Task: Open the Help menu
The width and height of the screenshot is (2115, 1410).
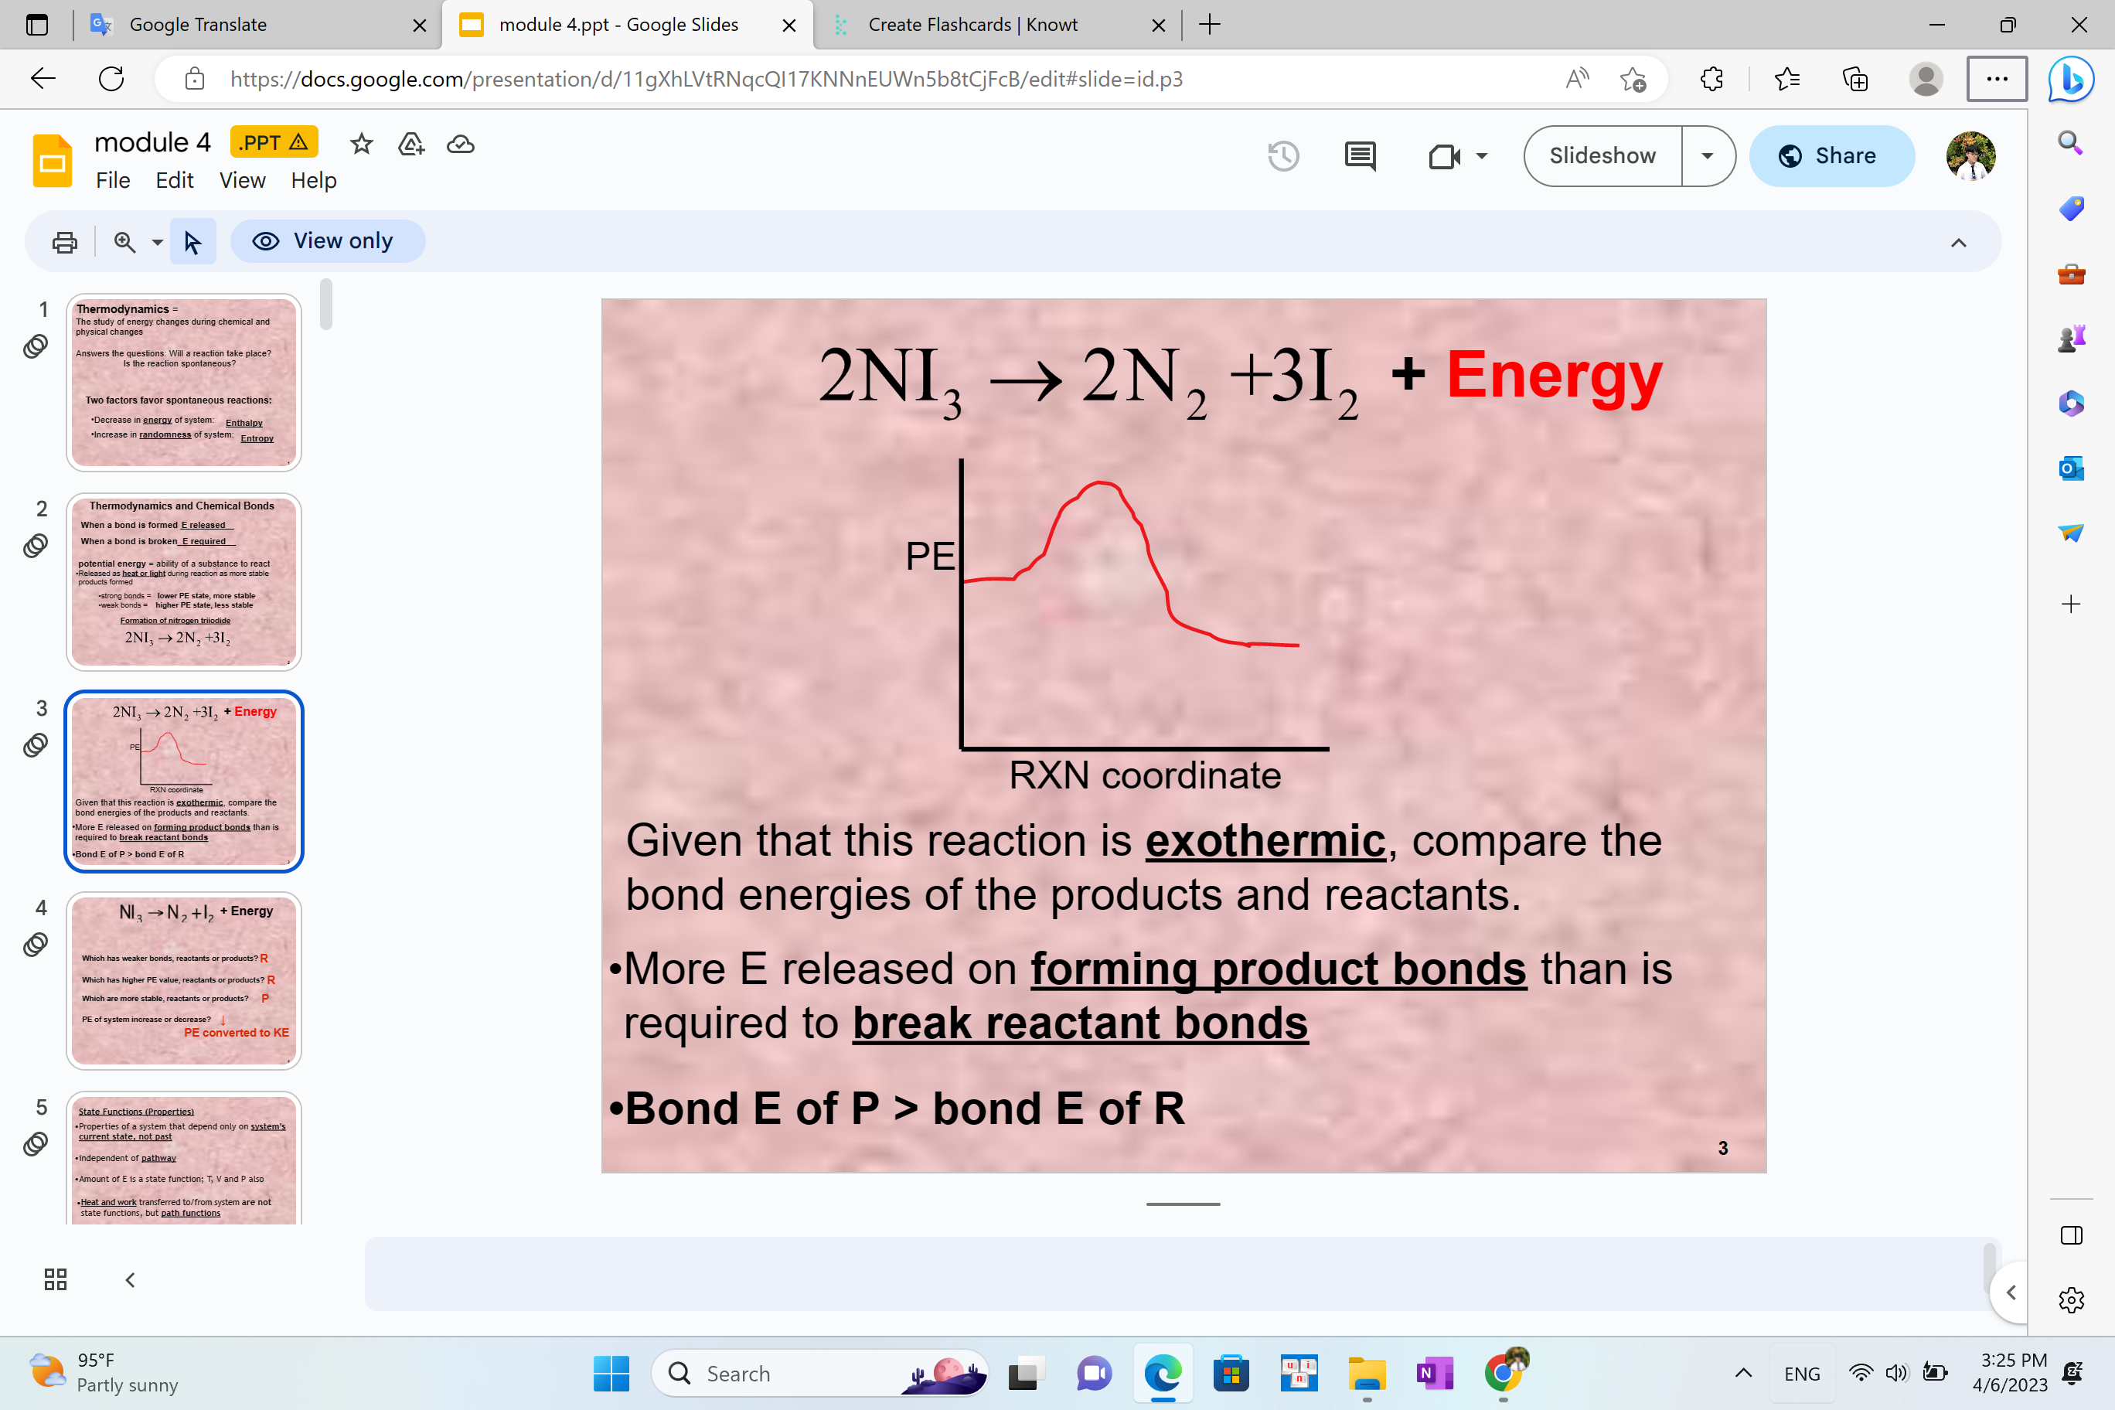Action: 313,181
